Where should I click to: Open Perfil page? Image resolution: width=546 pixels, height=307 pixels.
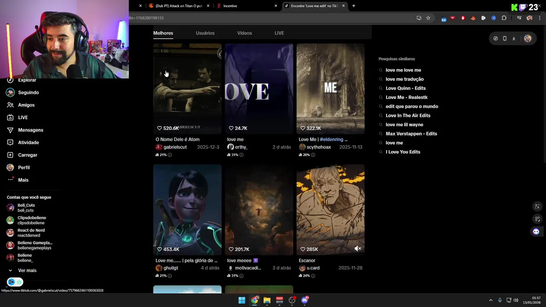pyautogui.click(x=23, y=168)
